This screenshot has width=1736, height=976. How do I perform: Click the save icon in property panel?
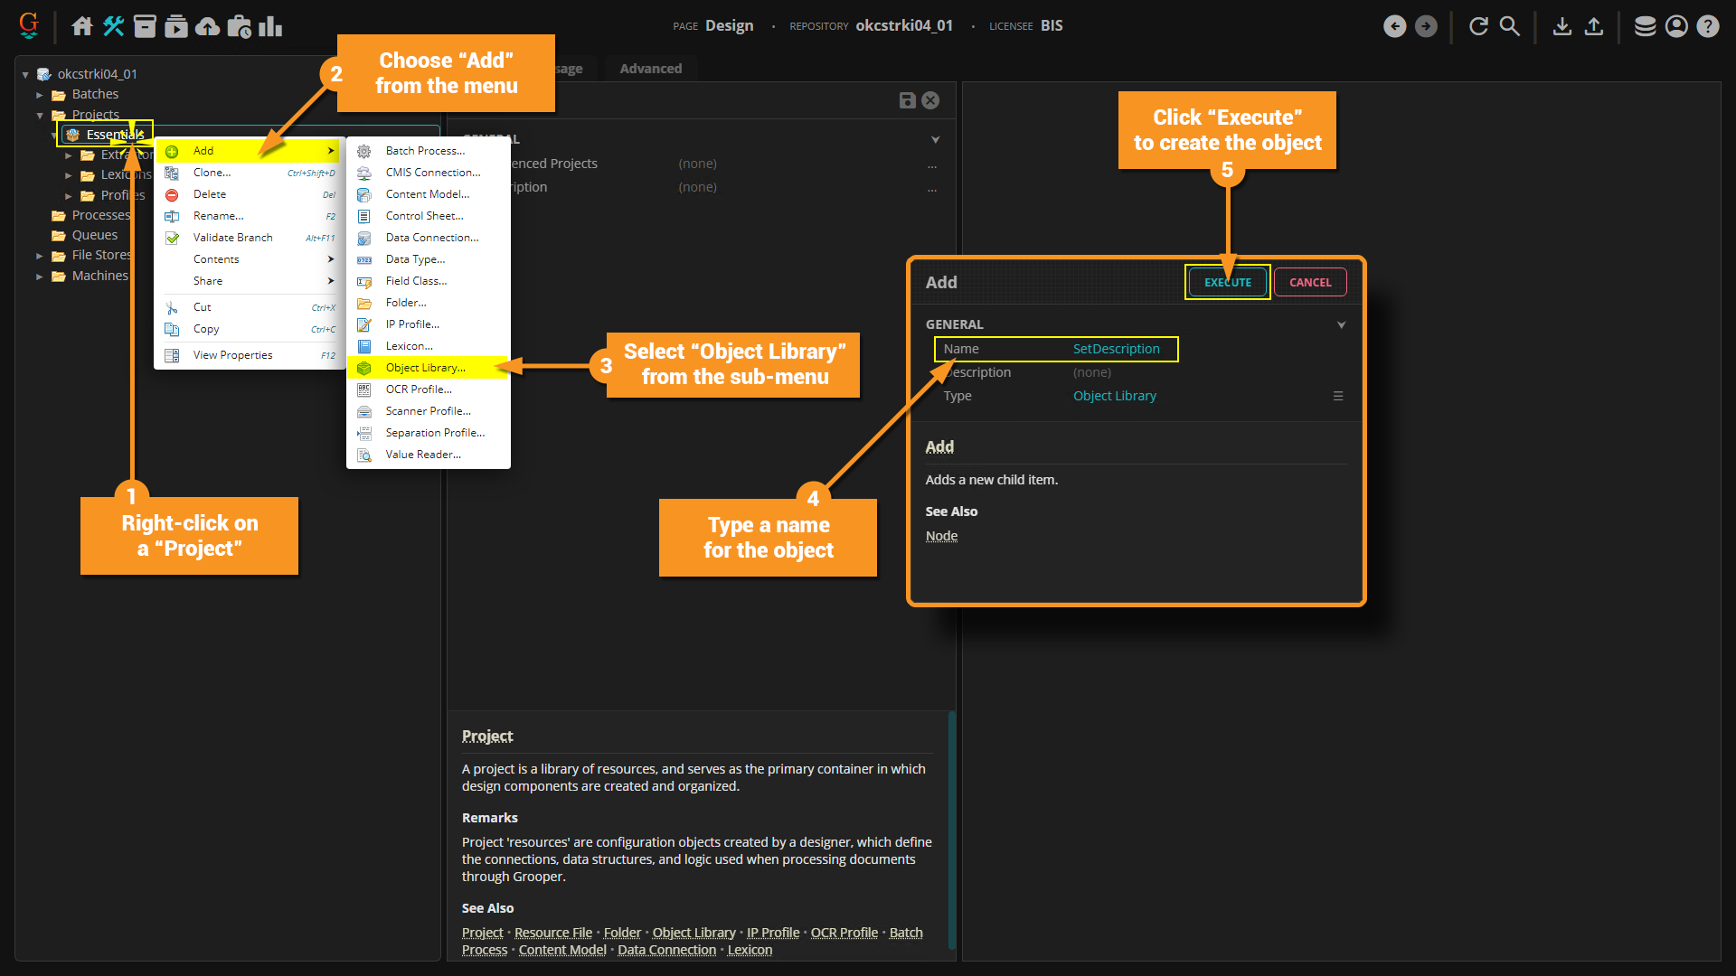[x=908, y=100]
